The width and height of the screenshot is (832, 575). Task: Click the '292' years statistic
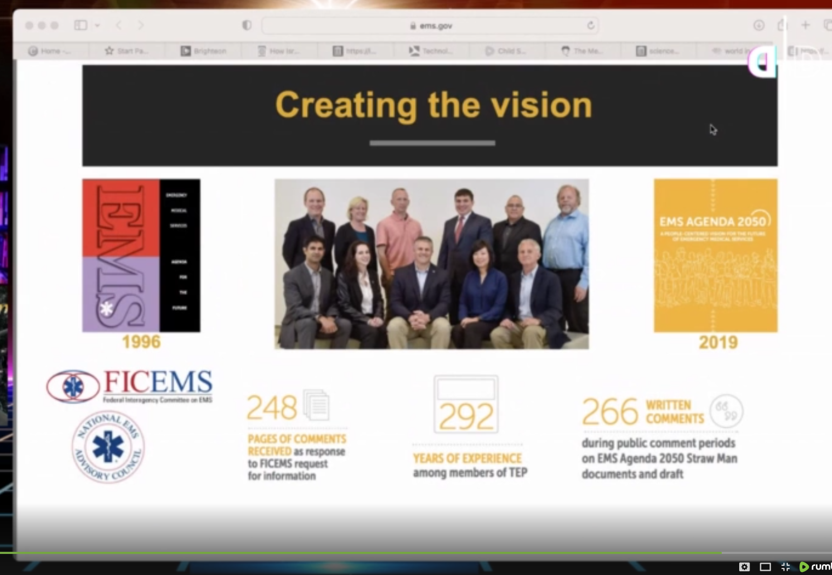pos(466,416)
